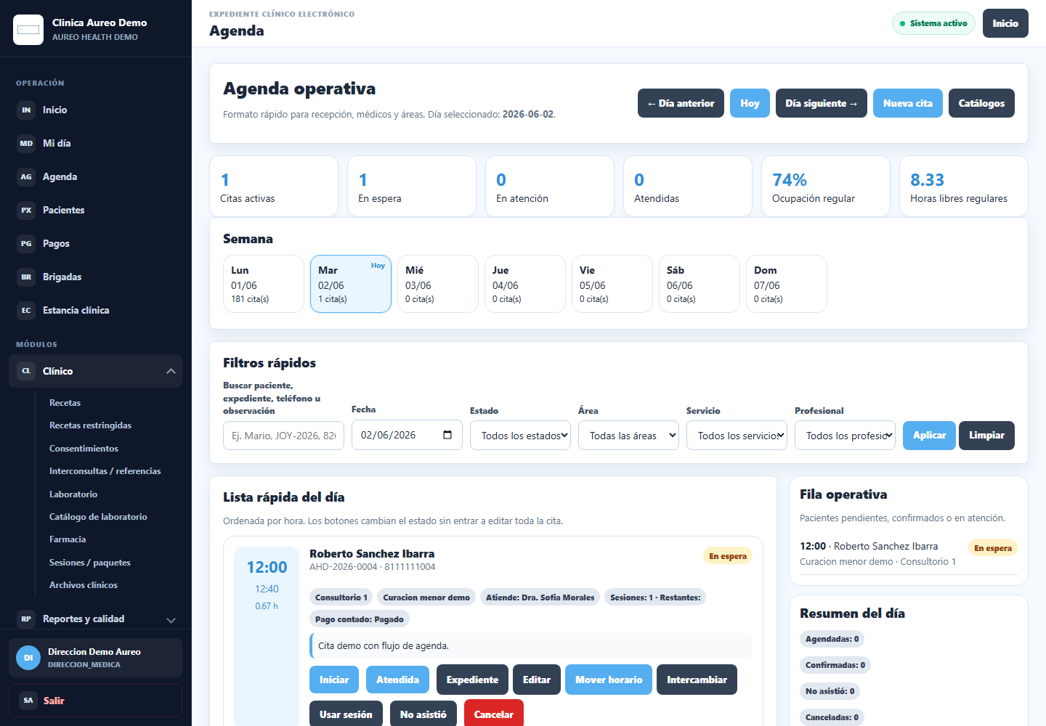Open Consentimientos submenu item
Viewport: 1046px width, 726px height.
[x=84, y=449]
